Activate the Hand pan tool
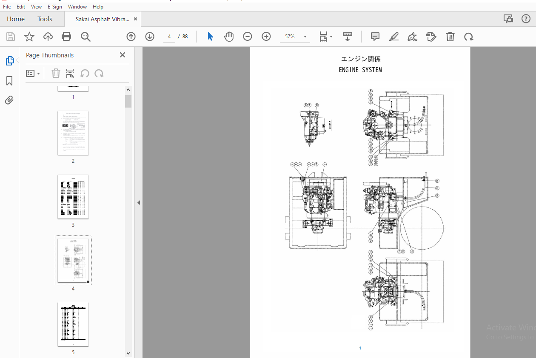 coord(229,37)
